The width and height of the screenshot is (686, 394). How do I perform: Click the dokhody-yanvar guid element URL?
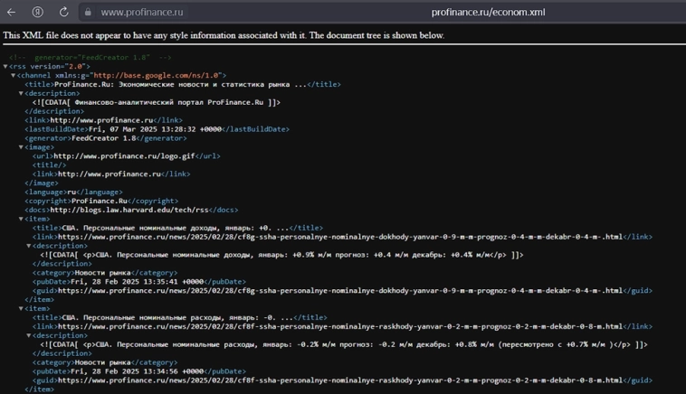340,290
